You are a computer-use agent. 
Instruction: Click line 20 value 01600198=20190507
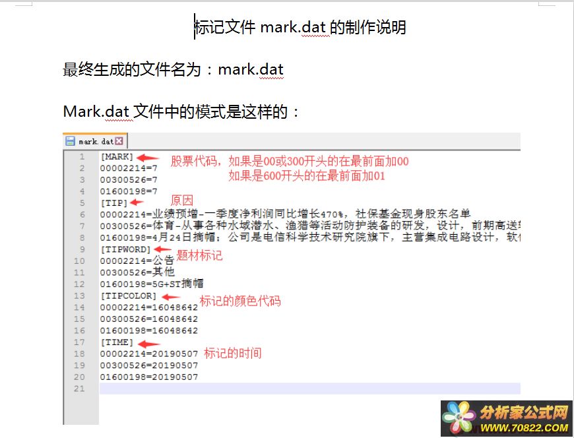coord(149,377)
